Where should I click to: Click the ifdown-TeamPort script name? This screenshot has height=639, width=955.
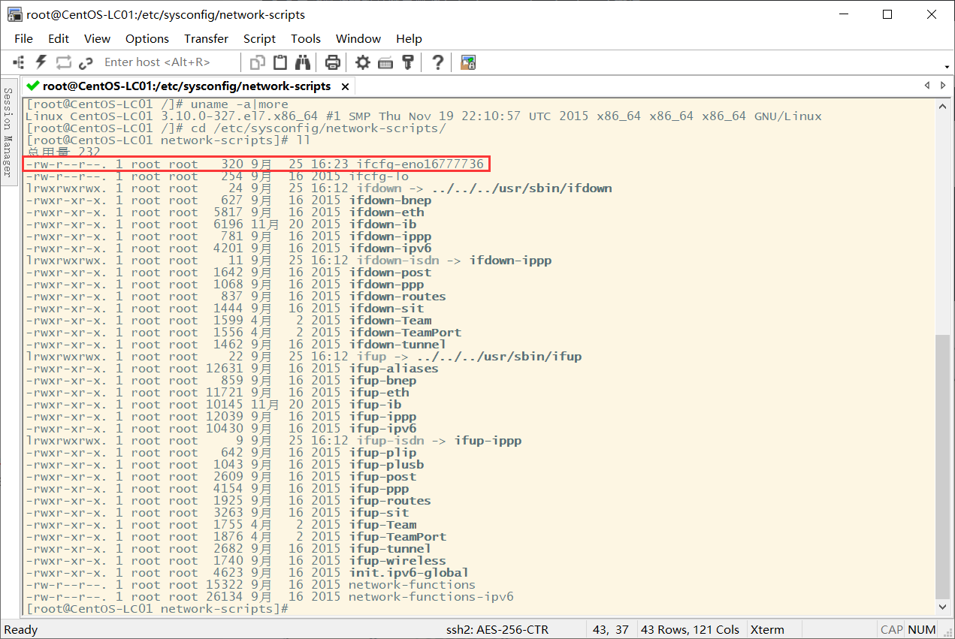[405, 333]
